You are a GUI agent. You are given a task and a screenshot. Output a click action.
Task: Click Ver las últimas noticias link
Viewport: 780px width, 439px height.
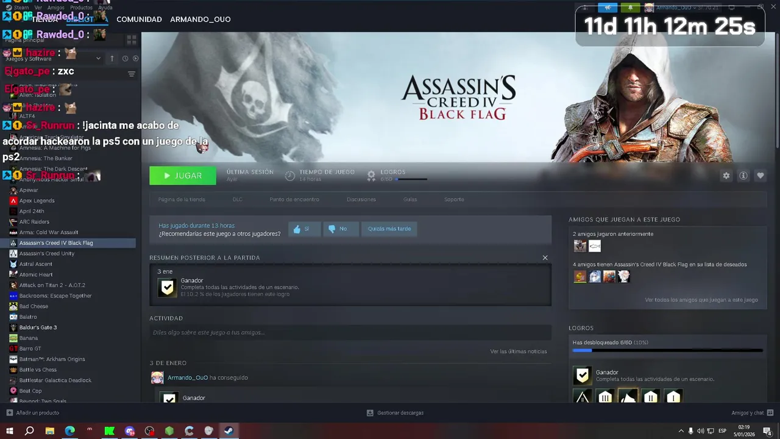pos(519,351)
